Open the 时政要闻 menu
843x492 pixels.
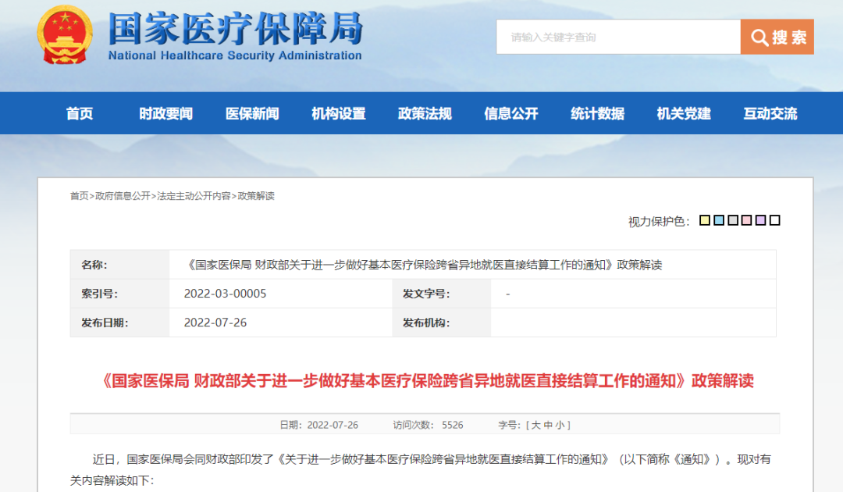coord(165,113)
